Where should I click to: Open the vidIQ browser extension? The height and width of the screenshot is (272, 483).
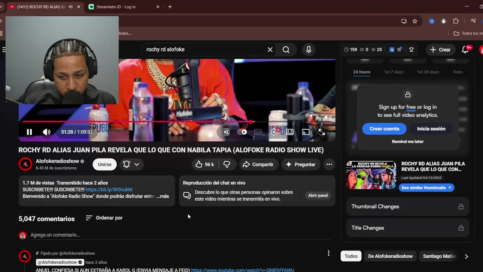(432, 21)
